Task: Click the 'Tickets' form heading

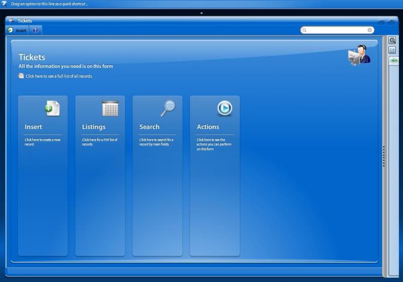Action: [32, 57]
